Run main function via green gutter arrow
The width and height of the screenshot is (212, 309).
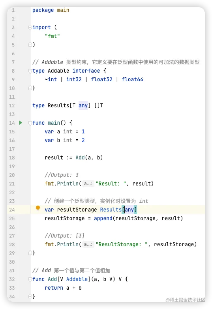tap(21, 123)
